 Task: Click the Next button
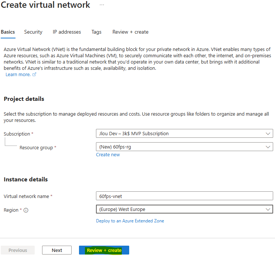57,250
